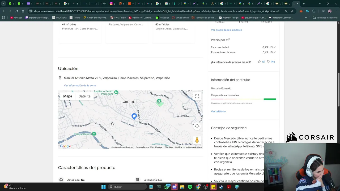Click the Respuestas a consultas rating bar
This screenshot has width=340, height=191.
click(243, 99)
